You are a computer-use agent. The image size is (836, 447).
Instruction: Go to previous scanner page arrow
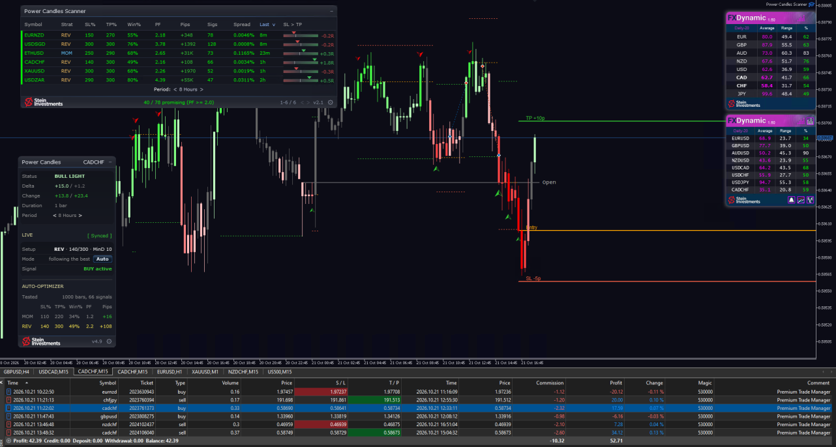tap(302, 102)
